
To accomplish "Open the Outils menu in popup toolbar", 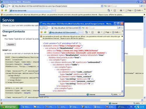I will (x=117, y=32).
